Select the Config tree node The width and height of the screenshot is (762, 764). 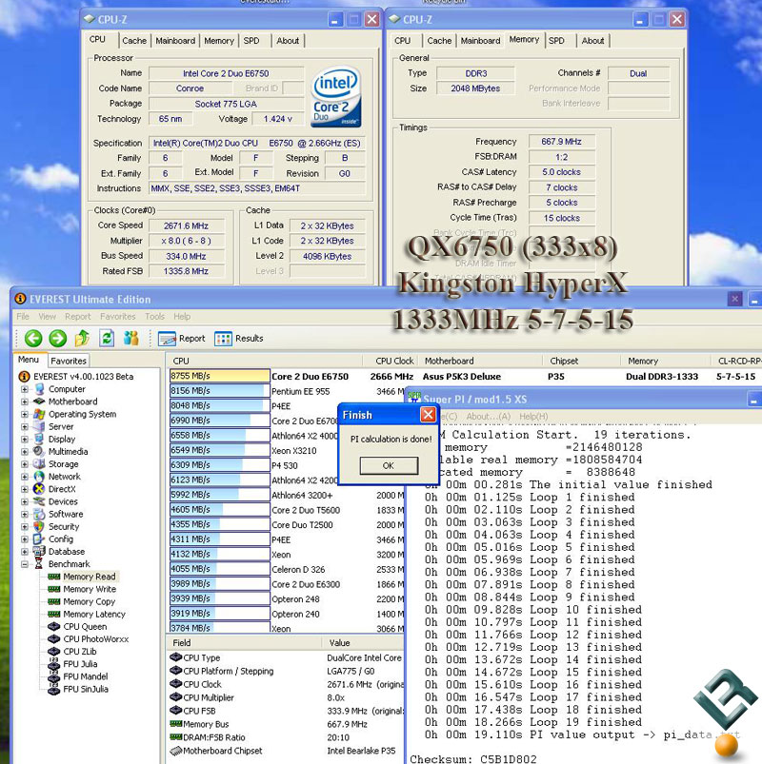coord(61,539)
